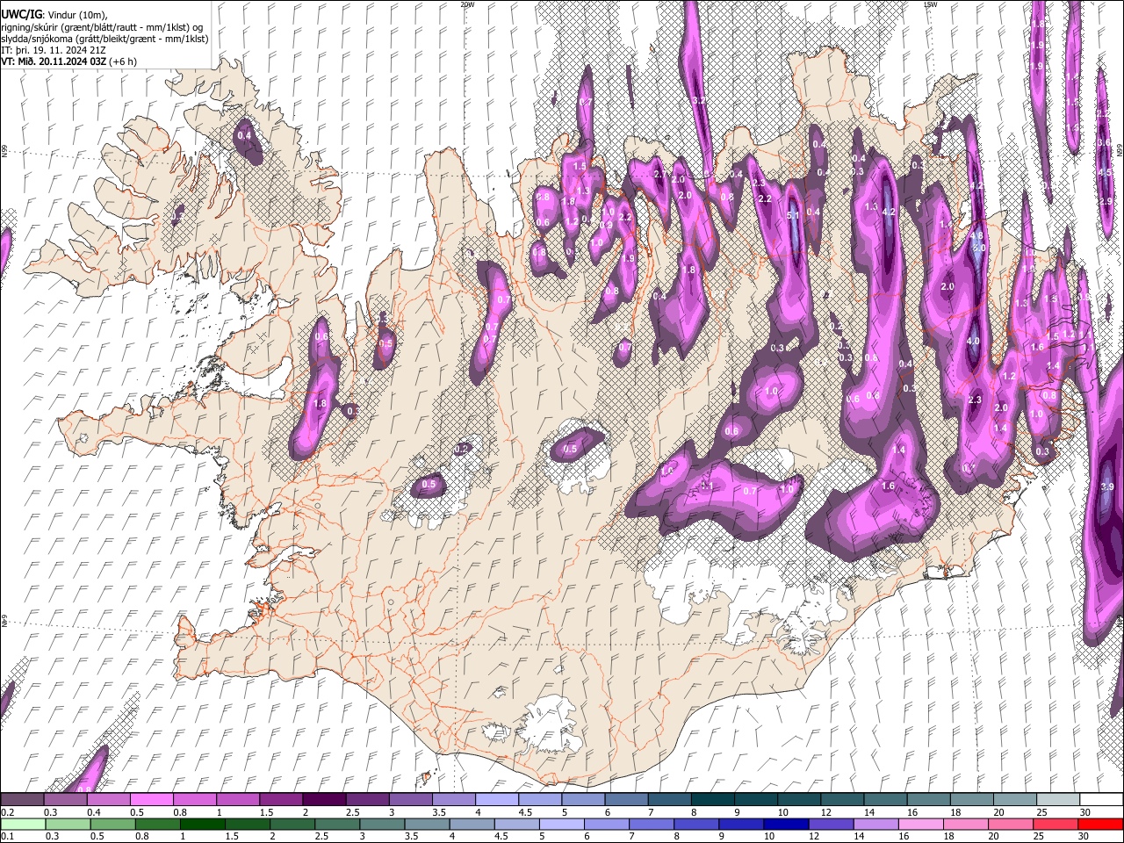The height and width of the screenshot is (843, 1124).
Task: Pick the first snow legend swatch at 0.2
Action: coord(21,799)
